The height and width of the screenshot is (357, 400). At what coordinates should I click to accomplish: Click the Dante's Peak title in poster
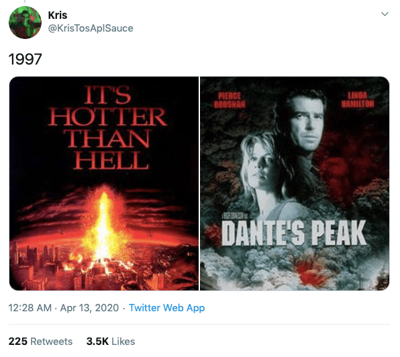tap(294, 233)
